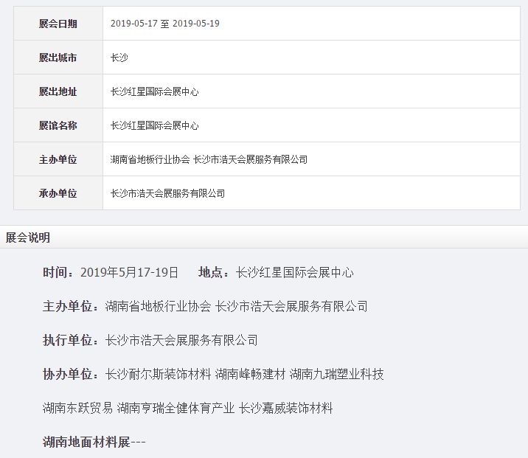The height and width of the screenshot is (458, 528).
Task: Click the 展会日期 label cell
Action: pyautogui.click(x=58, y=24)
